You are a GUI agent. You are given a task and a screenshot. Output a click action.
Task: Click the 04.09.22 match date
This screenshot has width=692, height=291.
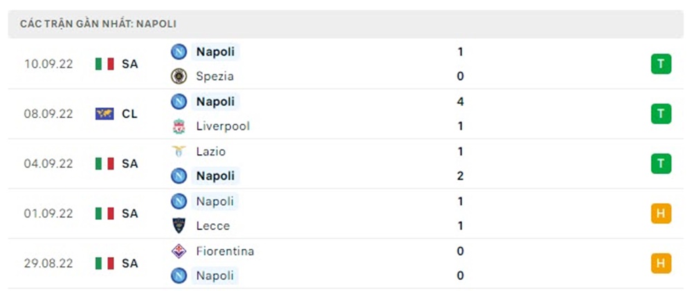[48, 164]
